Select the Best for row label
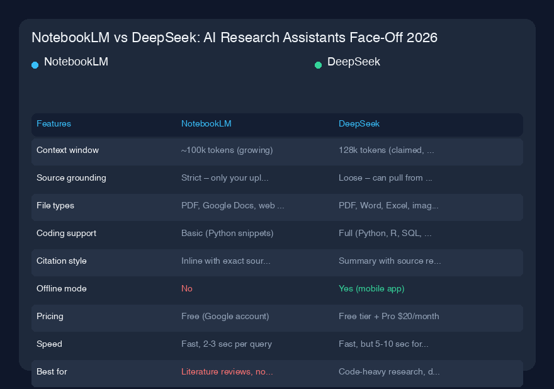The height and width of the screenshot is (389, 554). click(x=52, y=371)
